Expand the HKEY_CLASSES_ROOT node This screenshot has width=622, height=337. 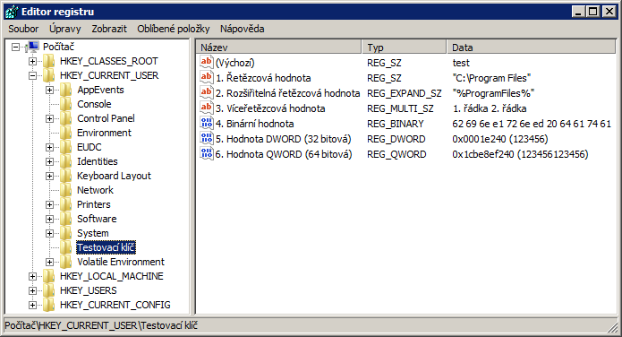32,61
